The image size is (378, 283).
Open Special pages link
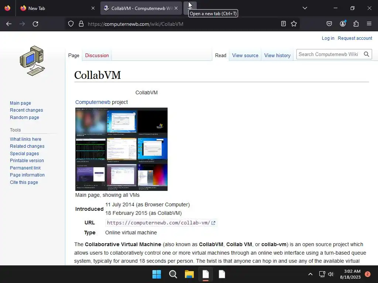click(x=24, y=154)
